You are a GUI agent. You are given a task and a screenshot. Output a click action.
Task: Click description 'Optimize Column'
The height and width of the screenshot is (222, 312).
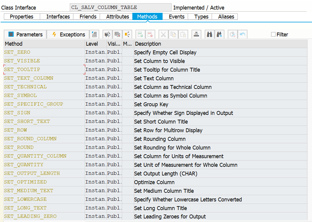pos(154,182)
